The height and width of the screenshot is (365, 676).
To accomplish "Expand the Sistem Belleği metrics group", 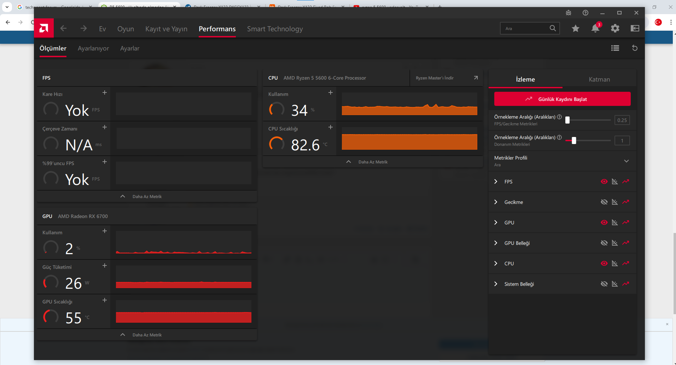I will pos(496,284).
